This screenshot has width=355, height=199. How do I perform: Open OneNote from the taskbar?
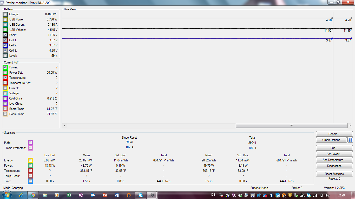pyautogui.click(x=81, y=195)
